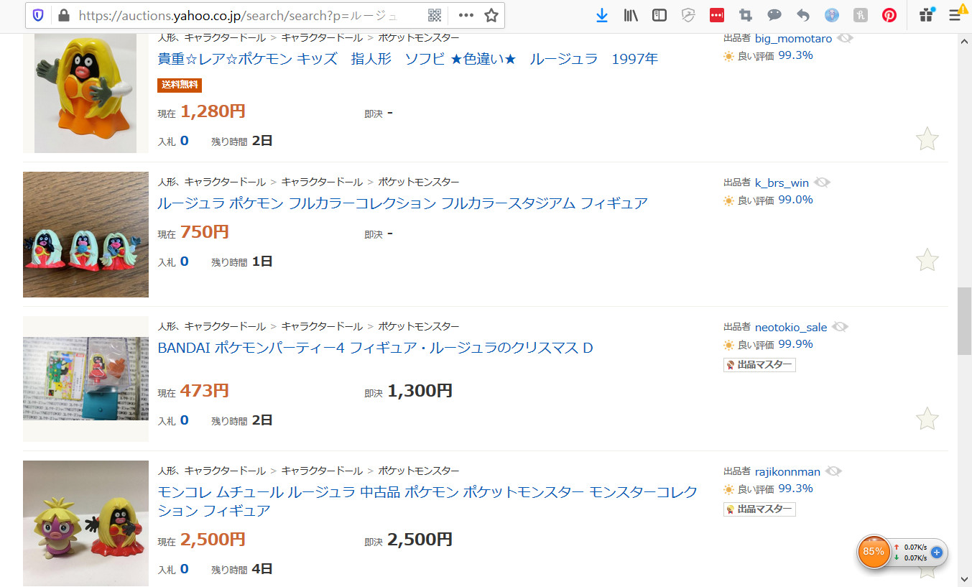Open キャラクタードール category in 2,500円 listing
Viewport: 972px width, 587px height.
(322, 471)
